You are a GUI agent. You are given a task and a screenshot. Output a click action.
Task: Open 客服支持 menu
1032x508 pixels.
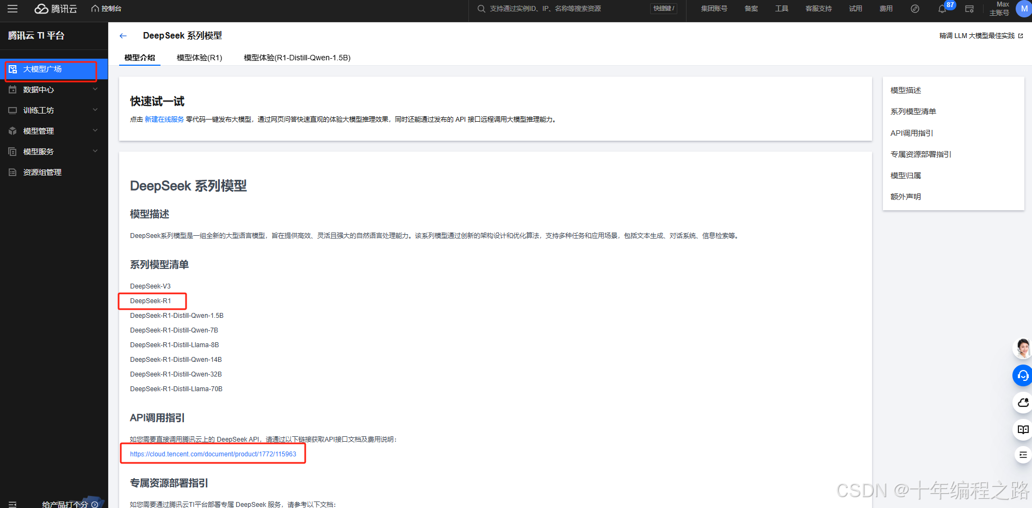point(818,9)
